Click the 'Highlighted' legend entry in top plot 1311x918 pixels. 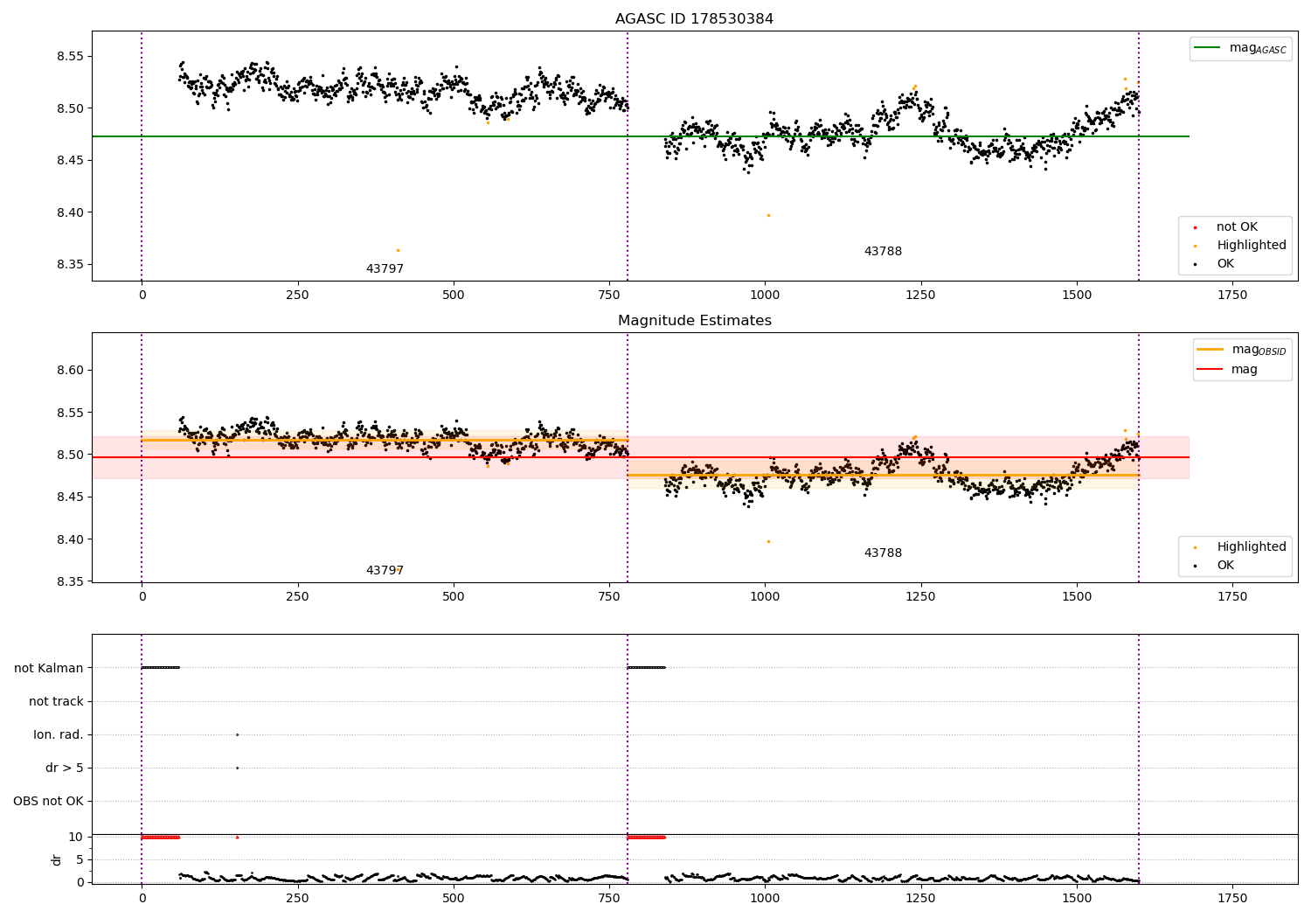[1241, 246]
